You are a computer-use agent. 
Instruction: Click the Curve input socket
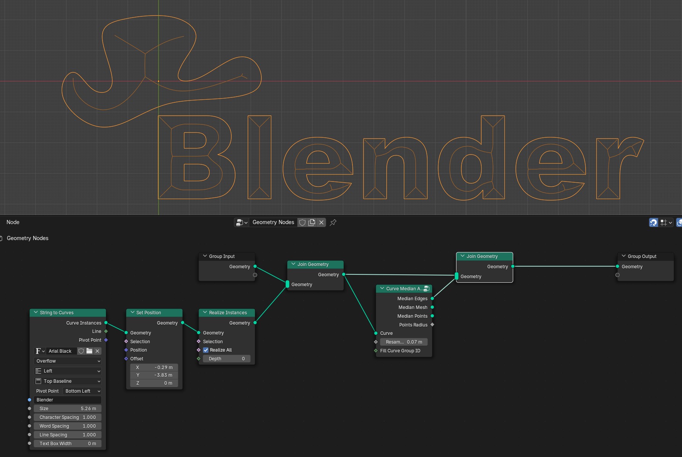(x=376, y=333)
